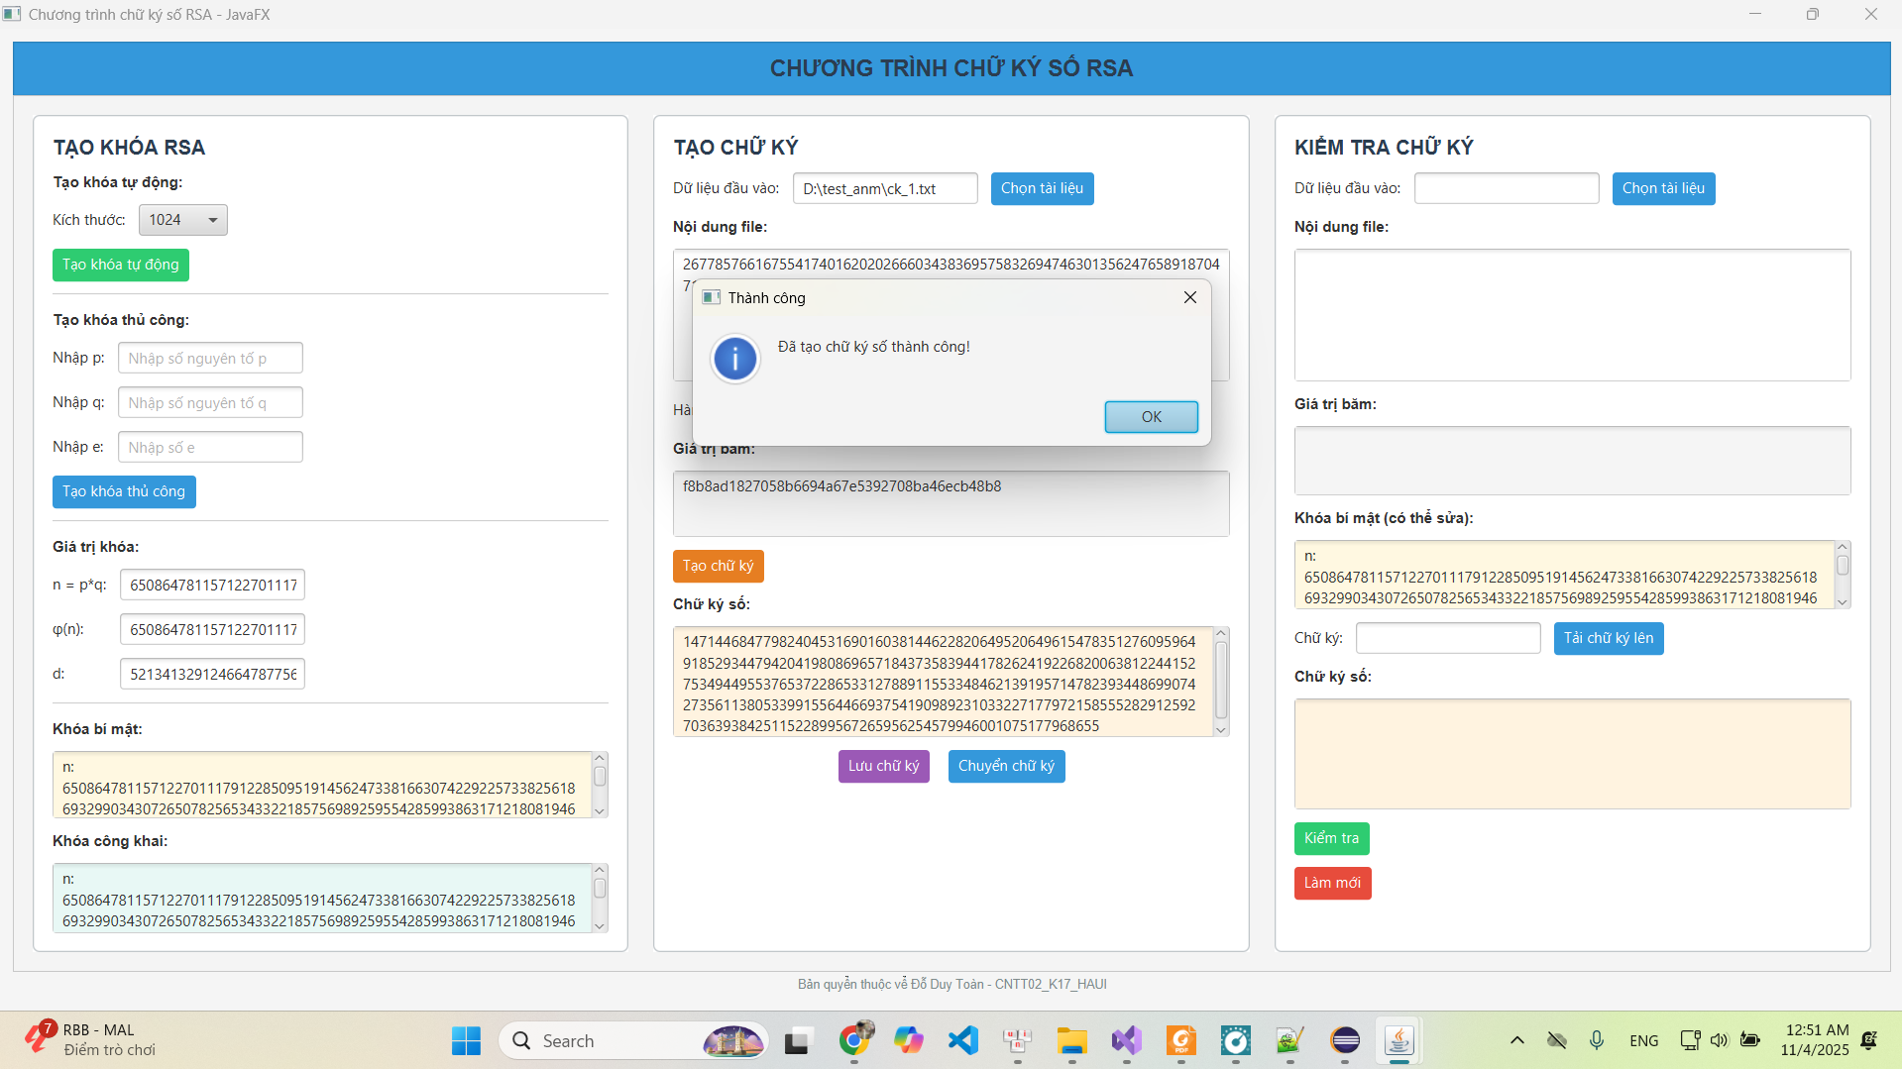Screen dimensions: 1902x1069
Task: Open Google Chrome from the taskbar
Action: (854, 1040)
